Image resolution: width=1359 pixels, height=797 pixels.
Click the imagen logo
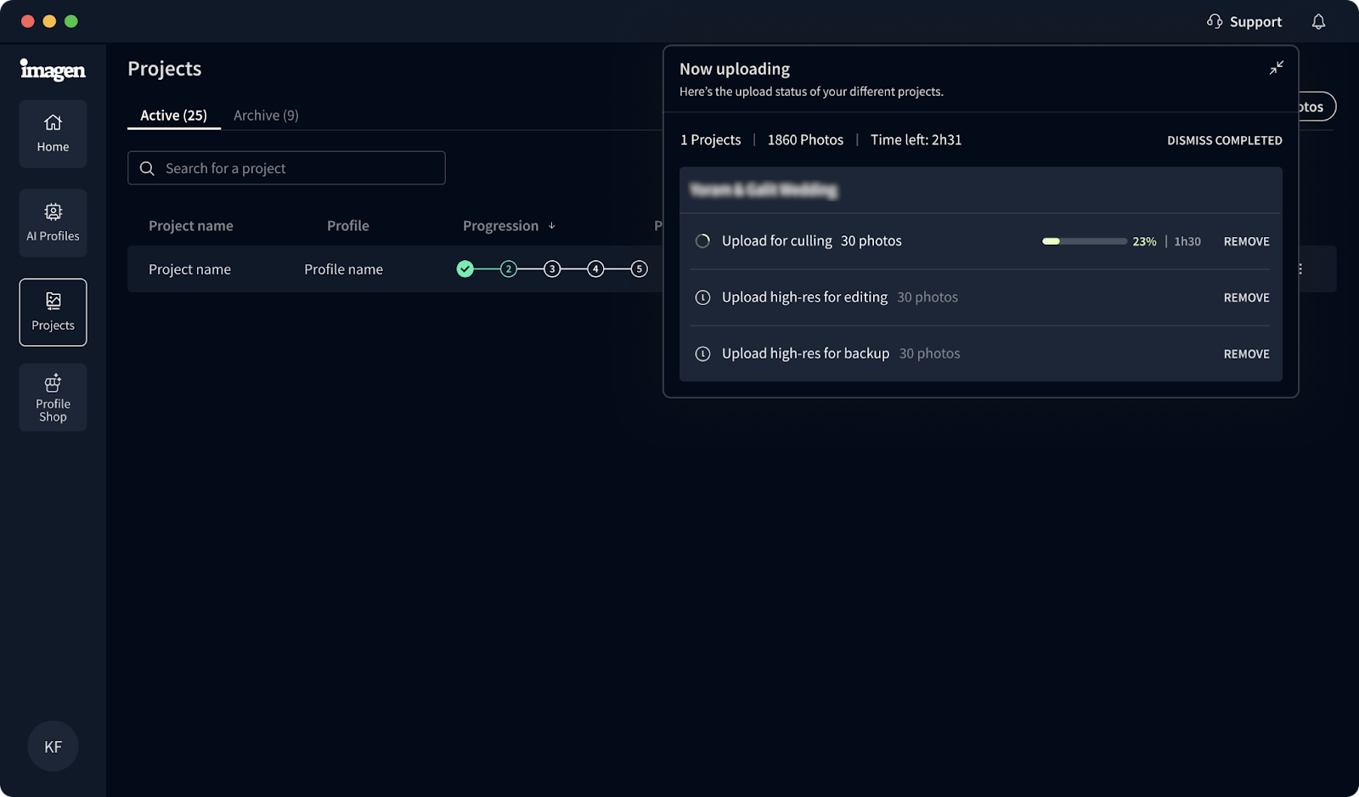(x=53, y=70)
